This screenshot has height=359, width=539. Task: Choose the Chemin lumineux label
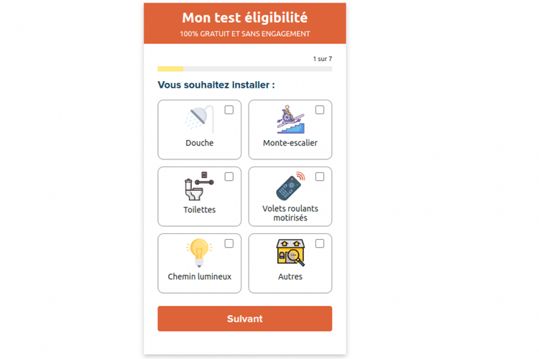point(200,276)
